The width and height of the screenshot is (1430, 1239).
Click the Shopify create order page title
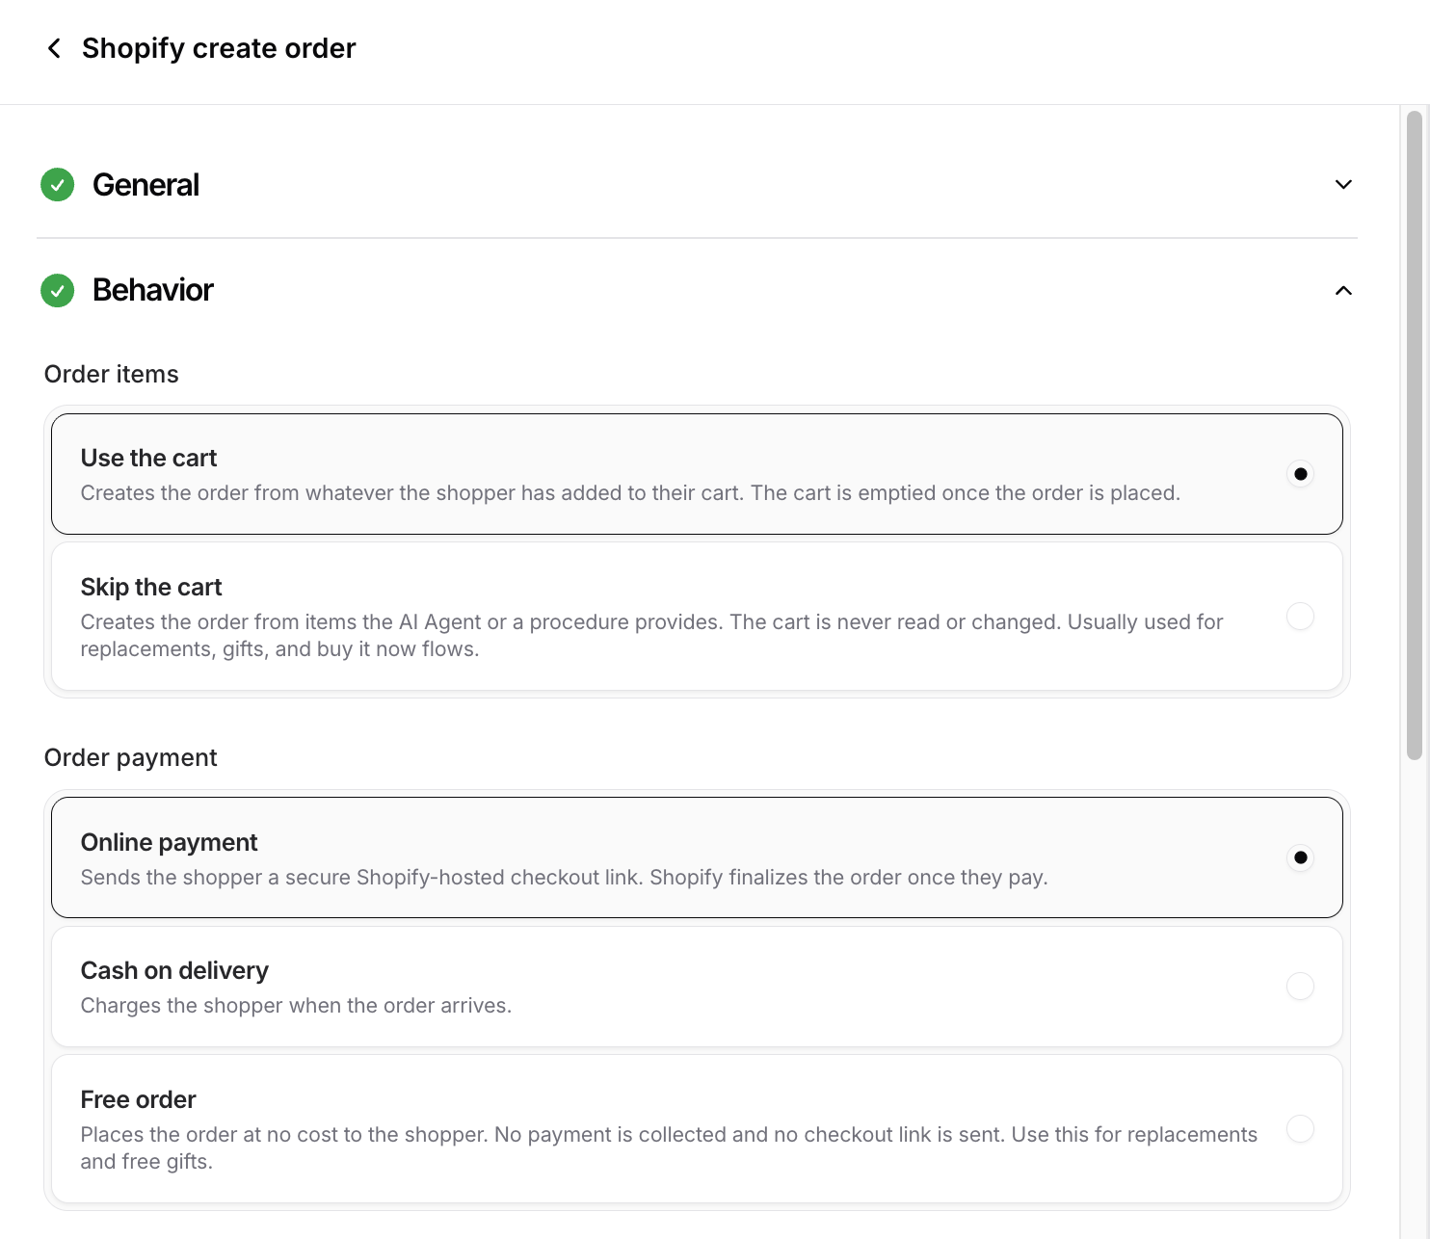tap(219, 48)
